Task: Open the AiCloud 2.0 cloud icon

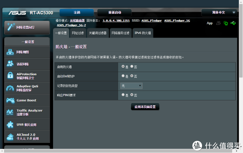Action: [x=10, y=136]
